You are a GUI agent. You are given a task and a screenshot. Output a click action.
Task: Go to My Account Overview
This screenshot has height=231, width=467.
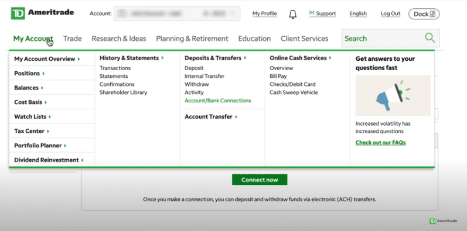(x=47, y=59)
